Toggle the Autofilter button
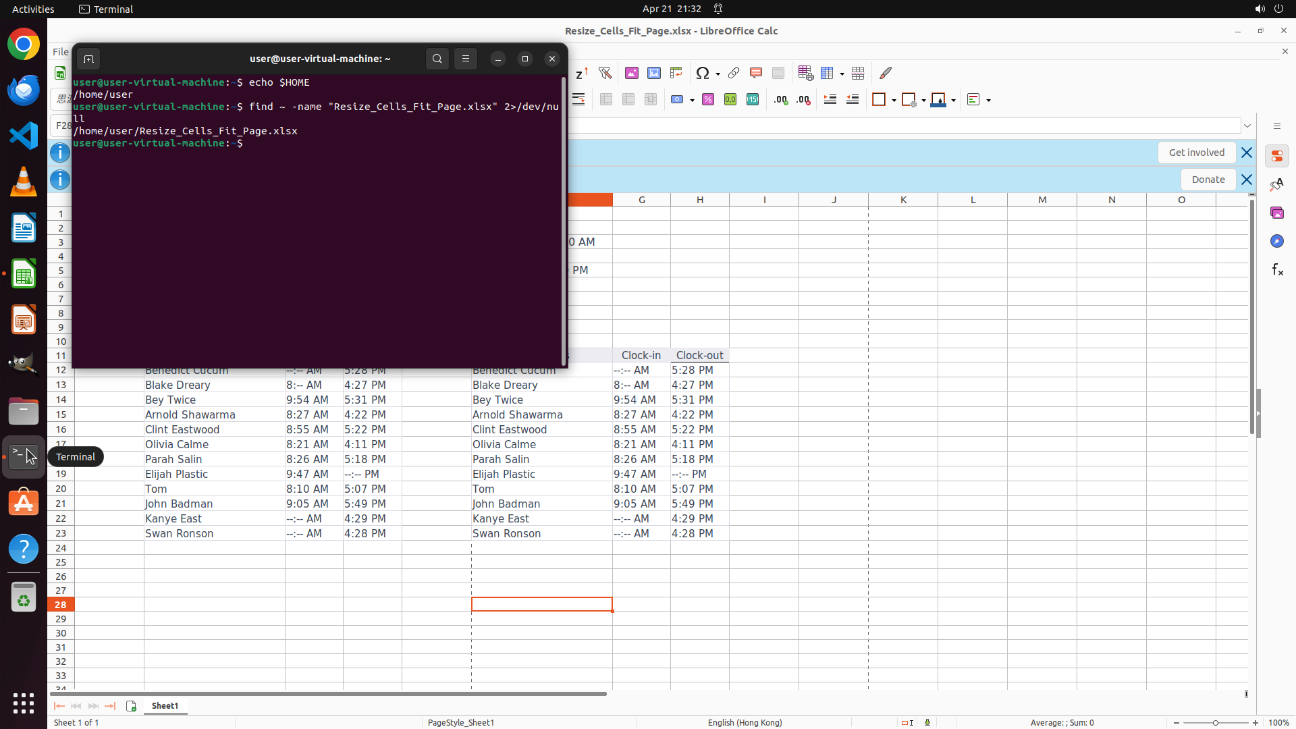 pyautogui.click(x=605, y=73)
